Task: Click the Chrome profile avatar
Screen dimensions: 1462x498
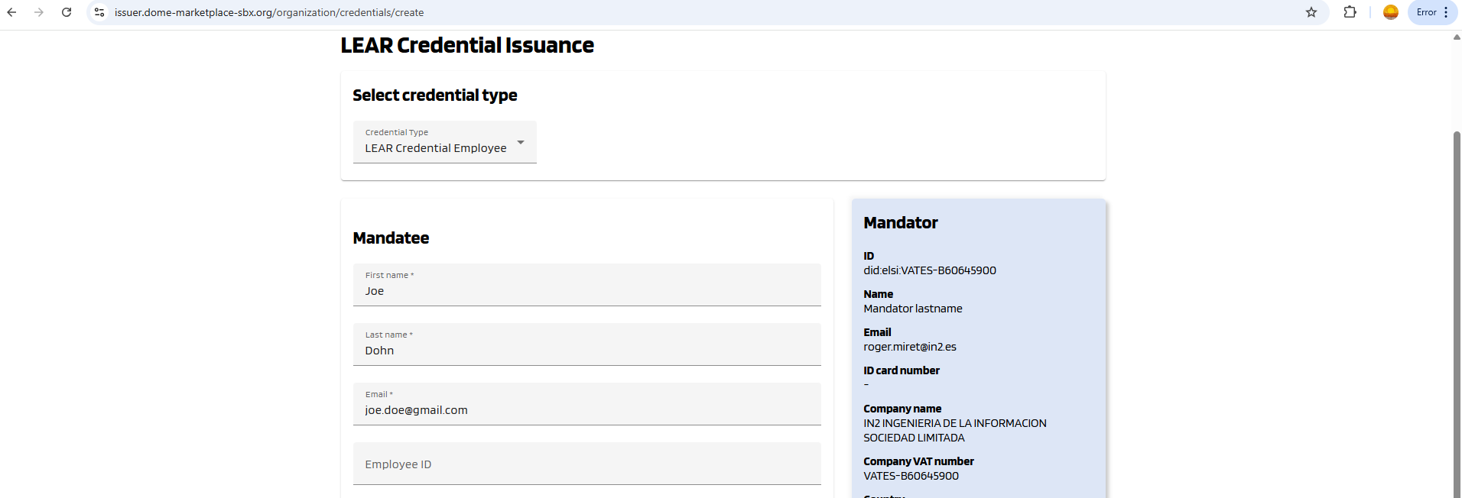Action: point(1391,12)
